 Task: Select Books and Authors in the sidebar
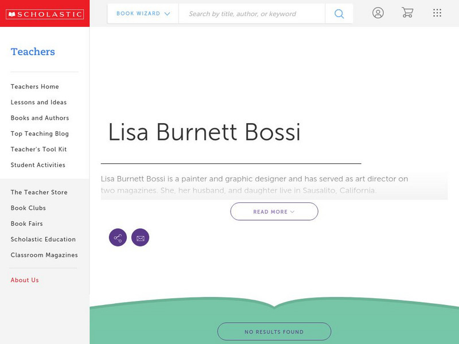[39, 118]
